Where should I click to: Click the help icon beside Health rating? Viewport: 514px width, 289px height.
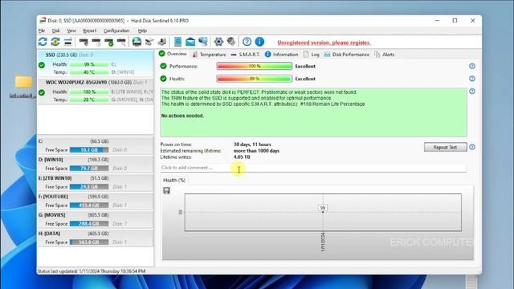coord(472,79)
